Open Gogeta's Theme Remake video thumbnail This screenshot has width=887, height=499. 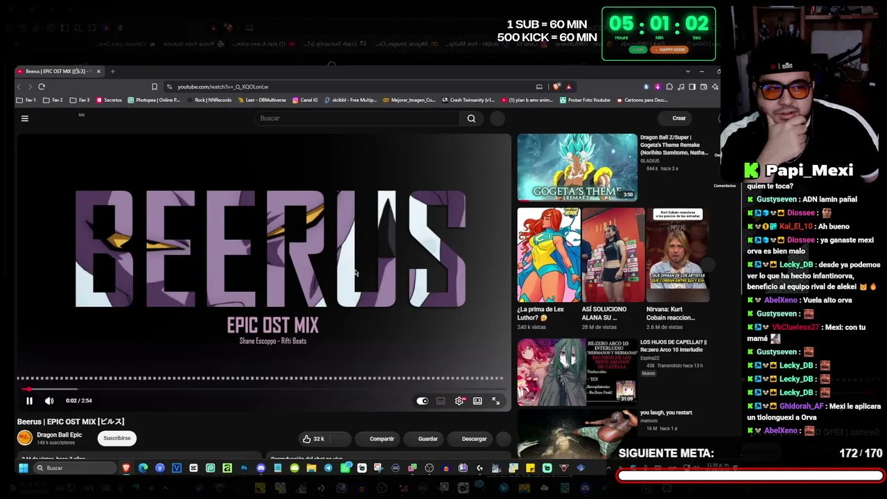coord(577,167)
